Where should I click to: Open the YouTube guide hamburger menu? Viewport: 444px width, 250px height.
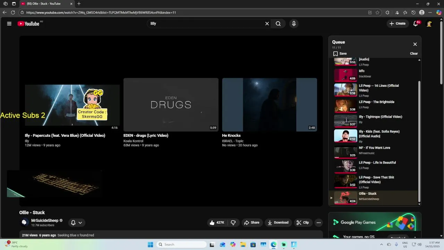[9, 24]
